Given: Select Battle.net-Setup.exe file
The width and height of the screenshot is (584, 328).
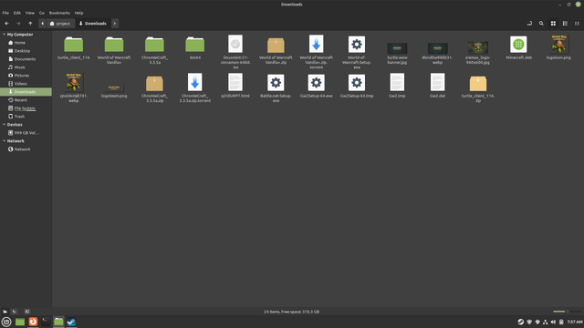Looking at the screenshot, I should pos(276,88).
